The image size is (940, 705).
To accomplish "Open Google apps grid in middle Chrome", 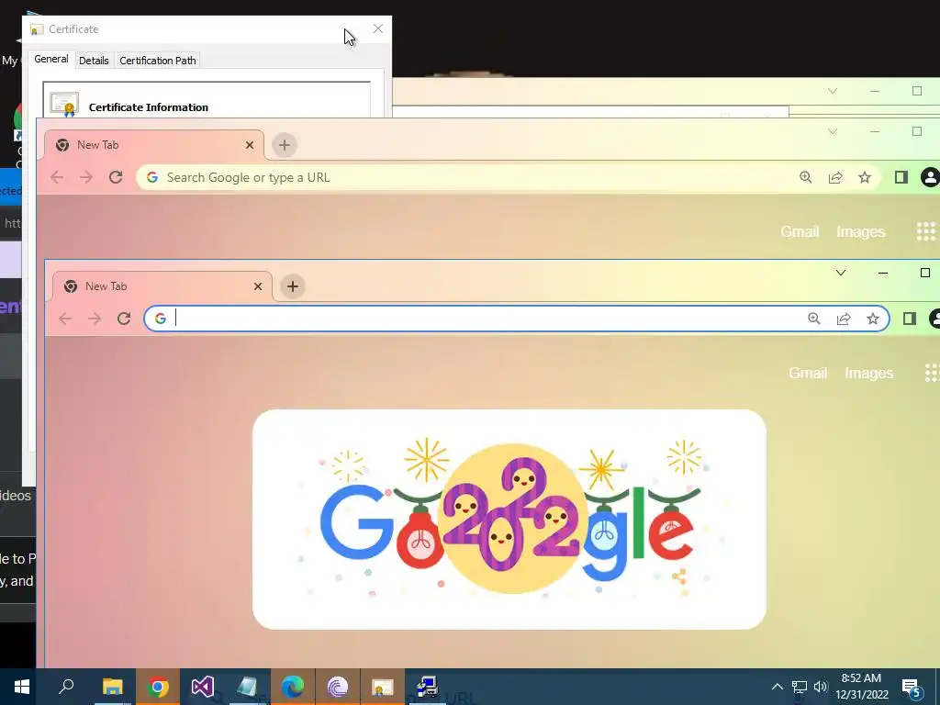I will [926, 231].
